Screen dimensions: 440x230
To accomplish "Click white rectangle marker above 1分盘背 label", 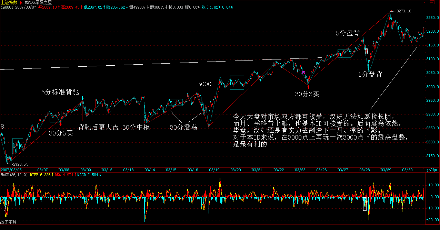I will click(x=367, y=52).
